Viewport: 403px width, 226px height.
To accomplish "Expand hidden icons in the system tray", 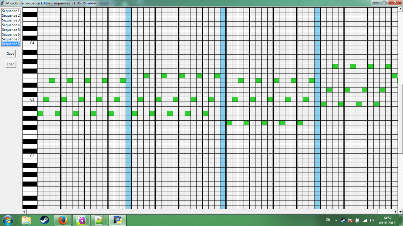I will (336, 220).
